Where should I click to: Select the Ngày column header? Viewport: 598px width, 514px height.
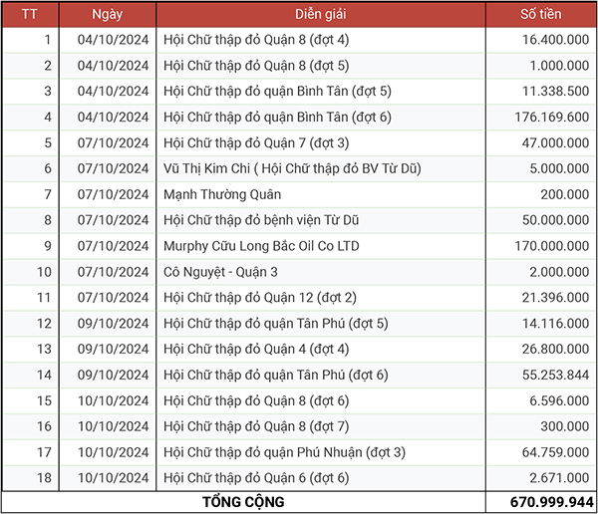(108, 14)
